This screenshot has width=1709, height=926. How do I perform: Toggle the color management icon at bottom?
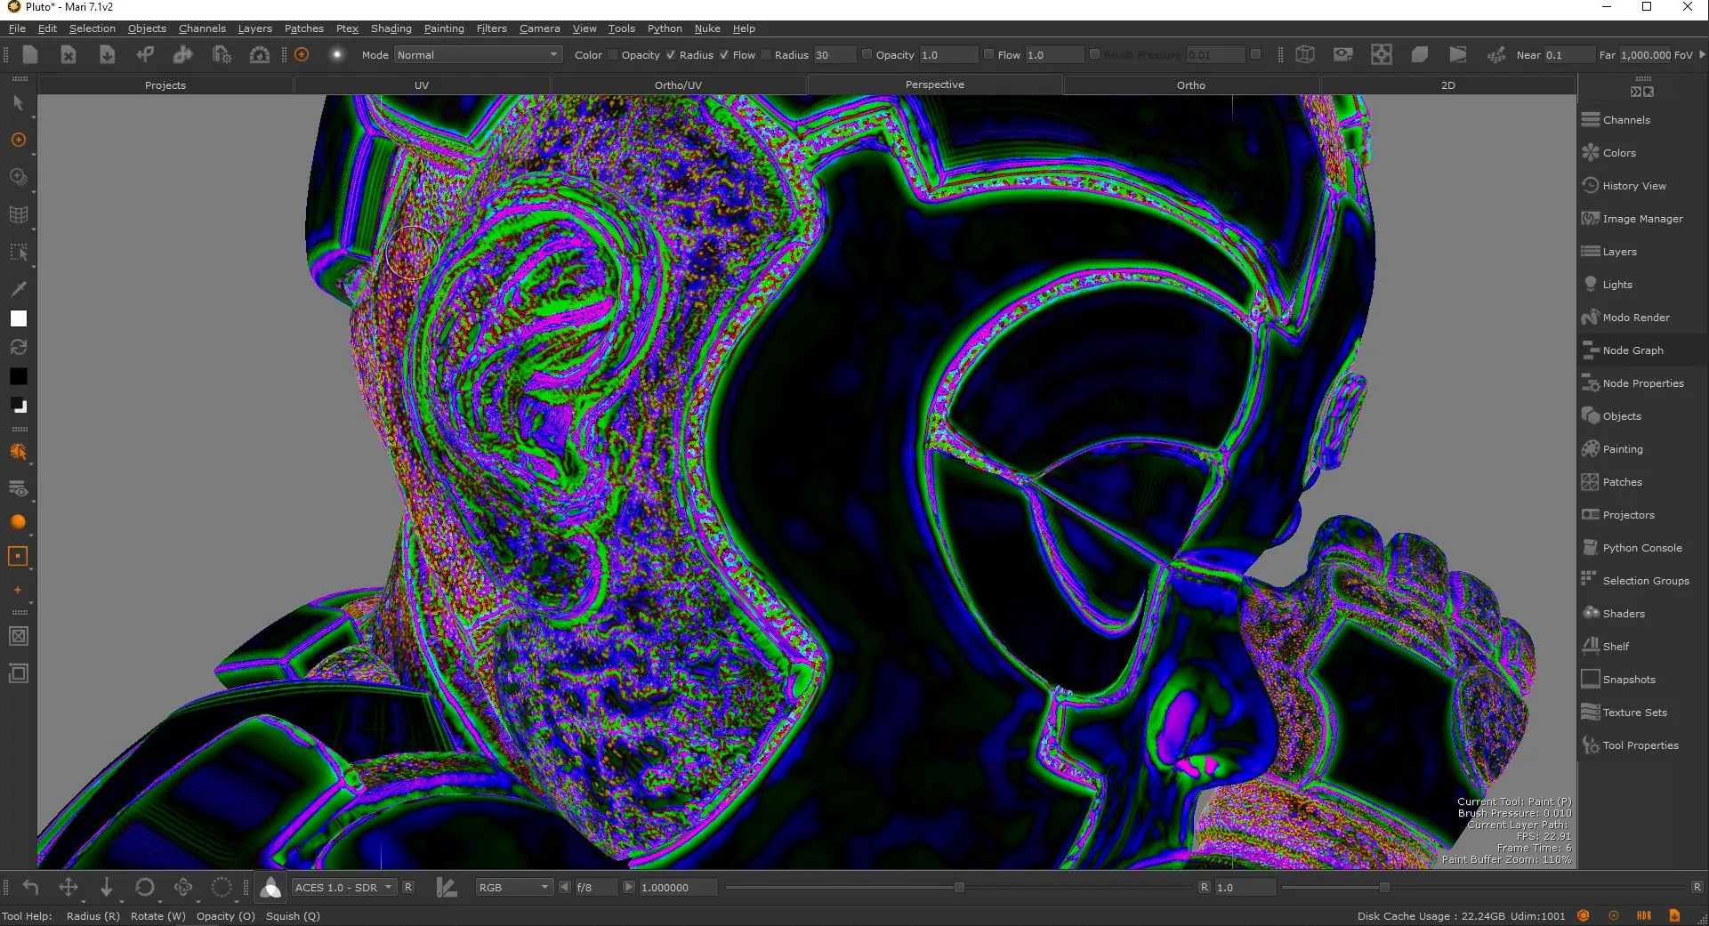(270, 887)
